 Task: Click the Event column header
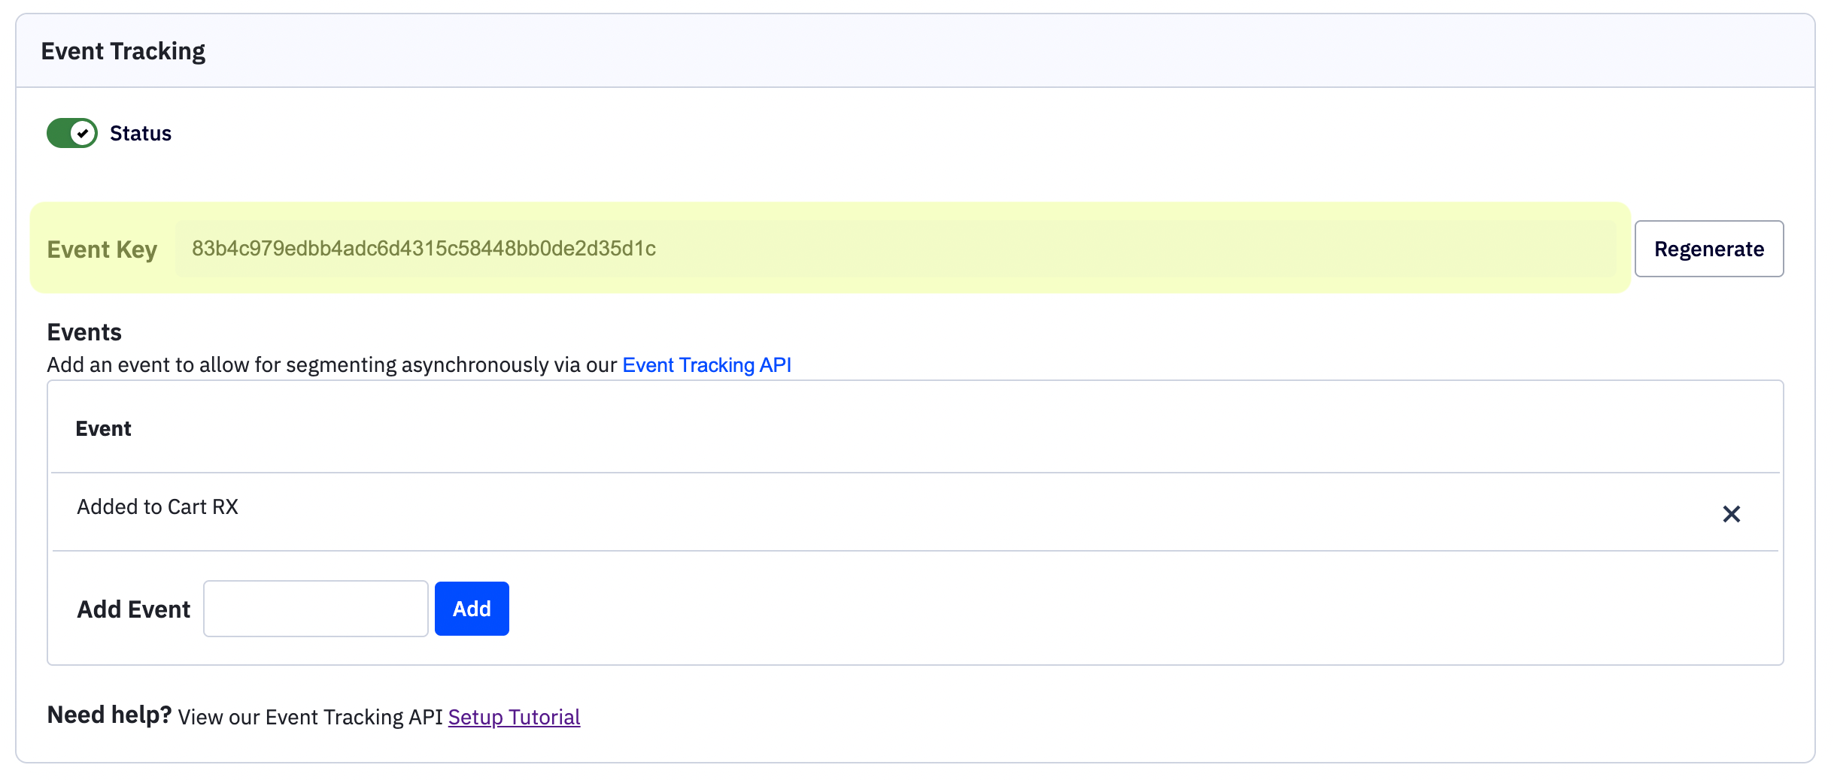click(103, 428)
